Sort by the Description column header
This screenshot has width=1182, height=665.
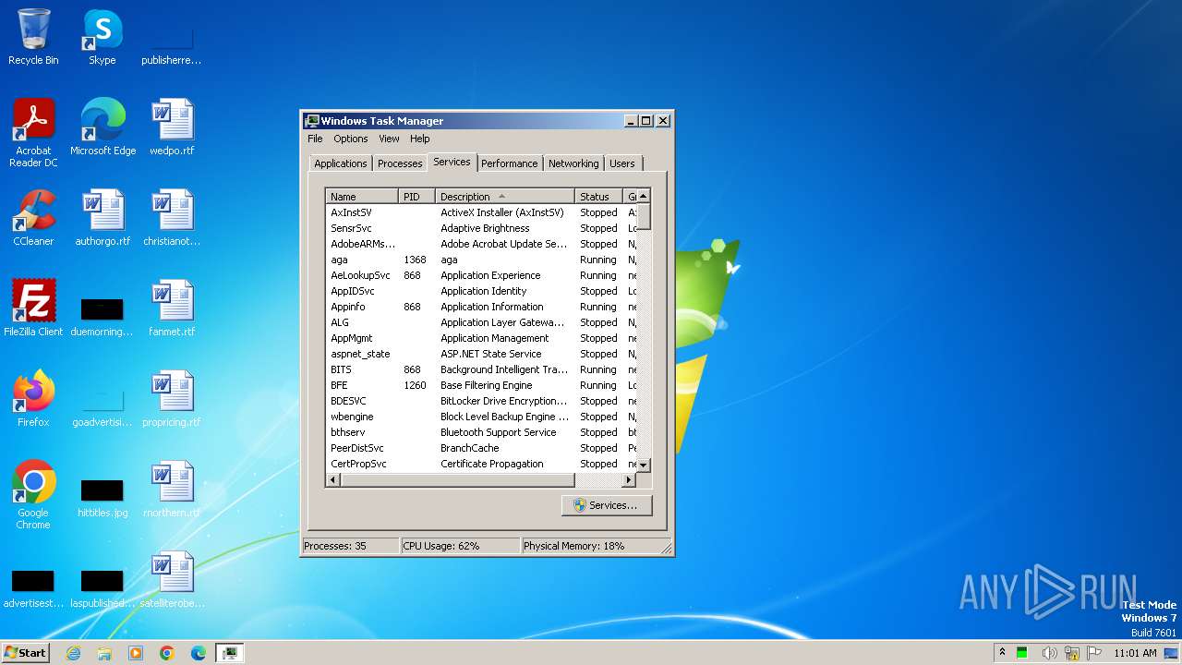click(x=505, y=197)
